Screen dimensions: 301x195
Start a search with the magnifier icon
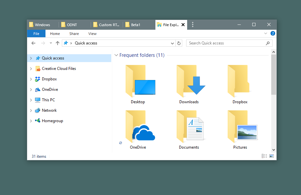(268, 43)
